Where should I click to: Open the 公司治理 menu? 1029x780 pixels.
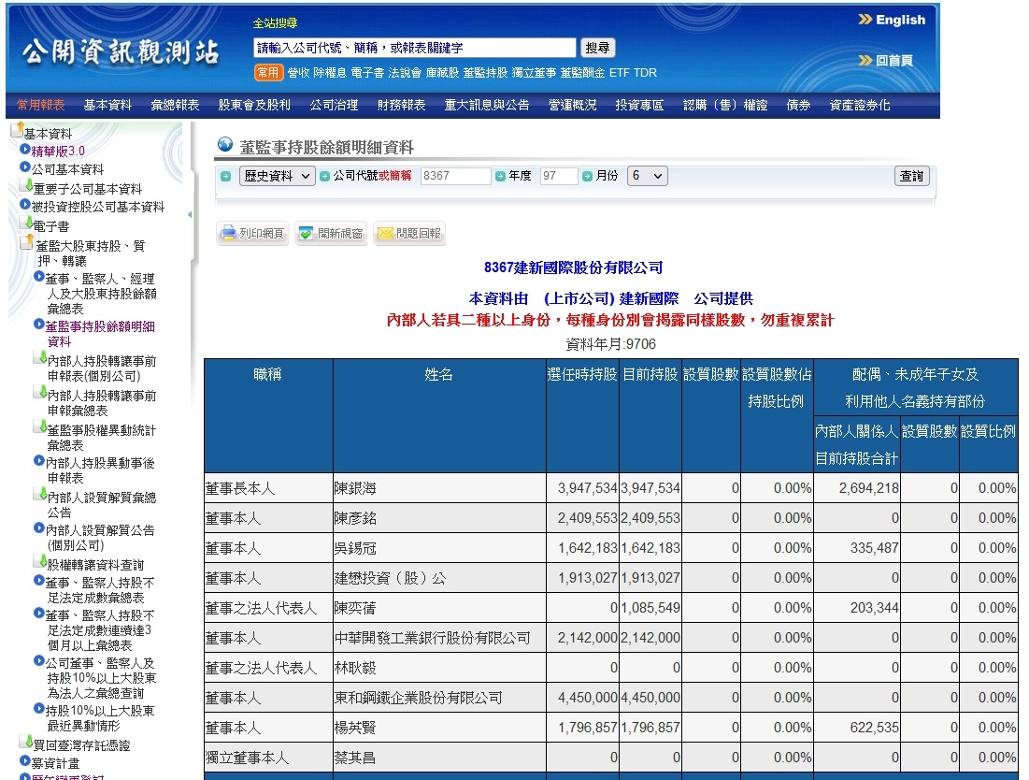point(334,105)
